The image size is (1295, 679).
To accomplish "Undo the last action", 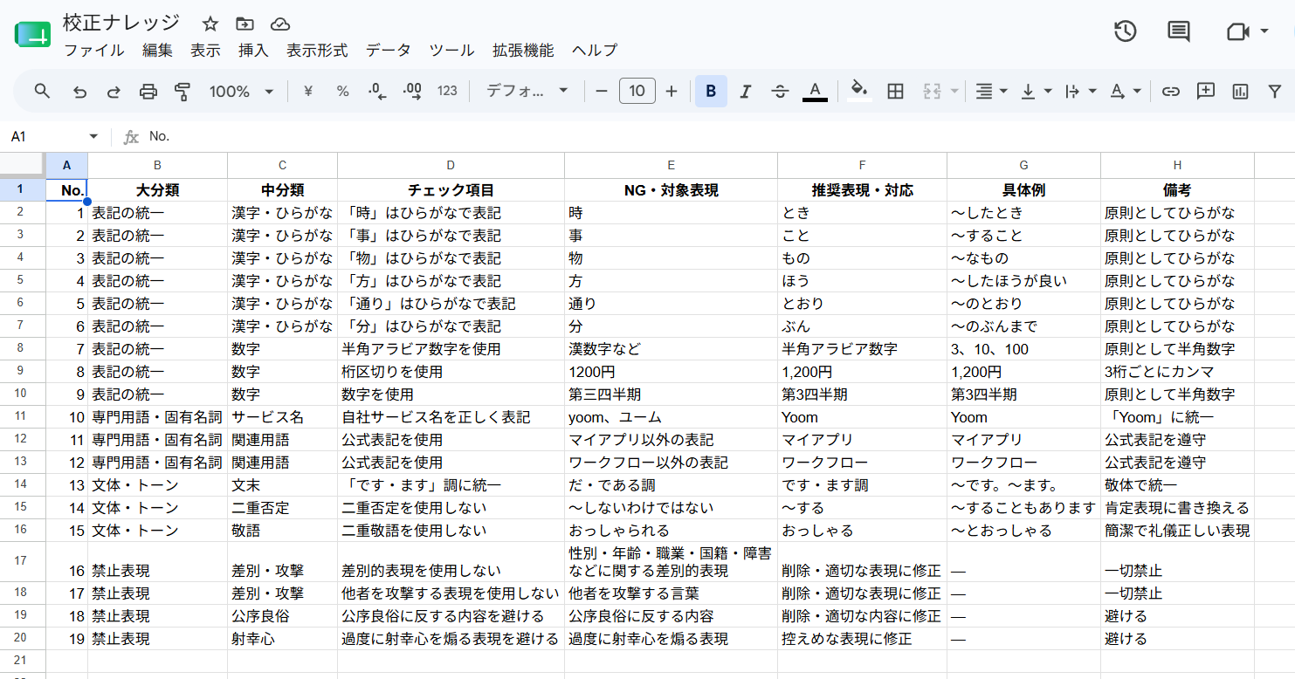I will click(79, 91).
